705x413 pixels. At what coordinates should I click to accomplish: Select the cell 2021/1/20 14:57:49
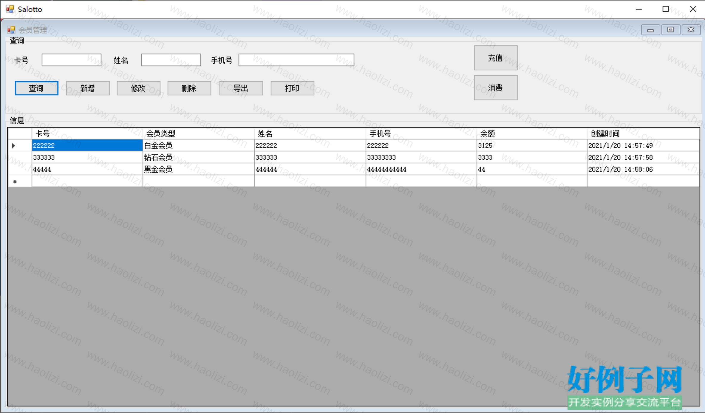point(643,145)
